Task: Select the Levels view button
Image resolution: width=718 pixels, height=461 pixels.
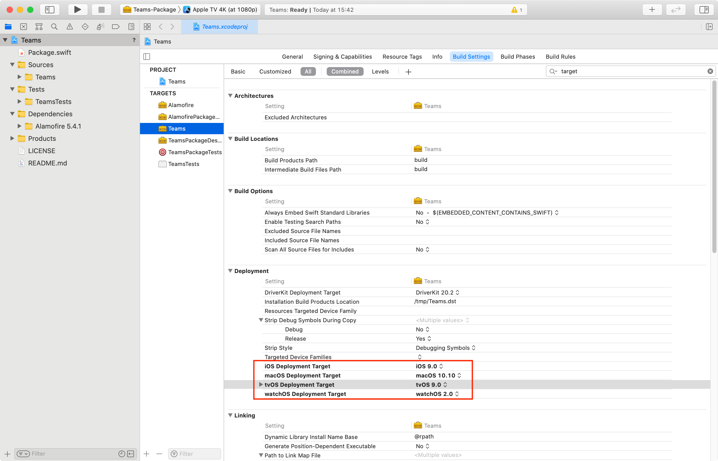Action: pyautogui.click(x=380, y=71)
